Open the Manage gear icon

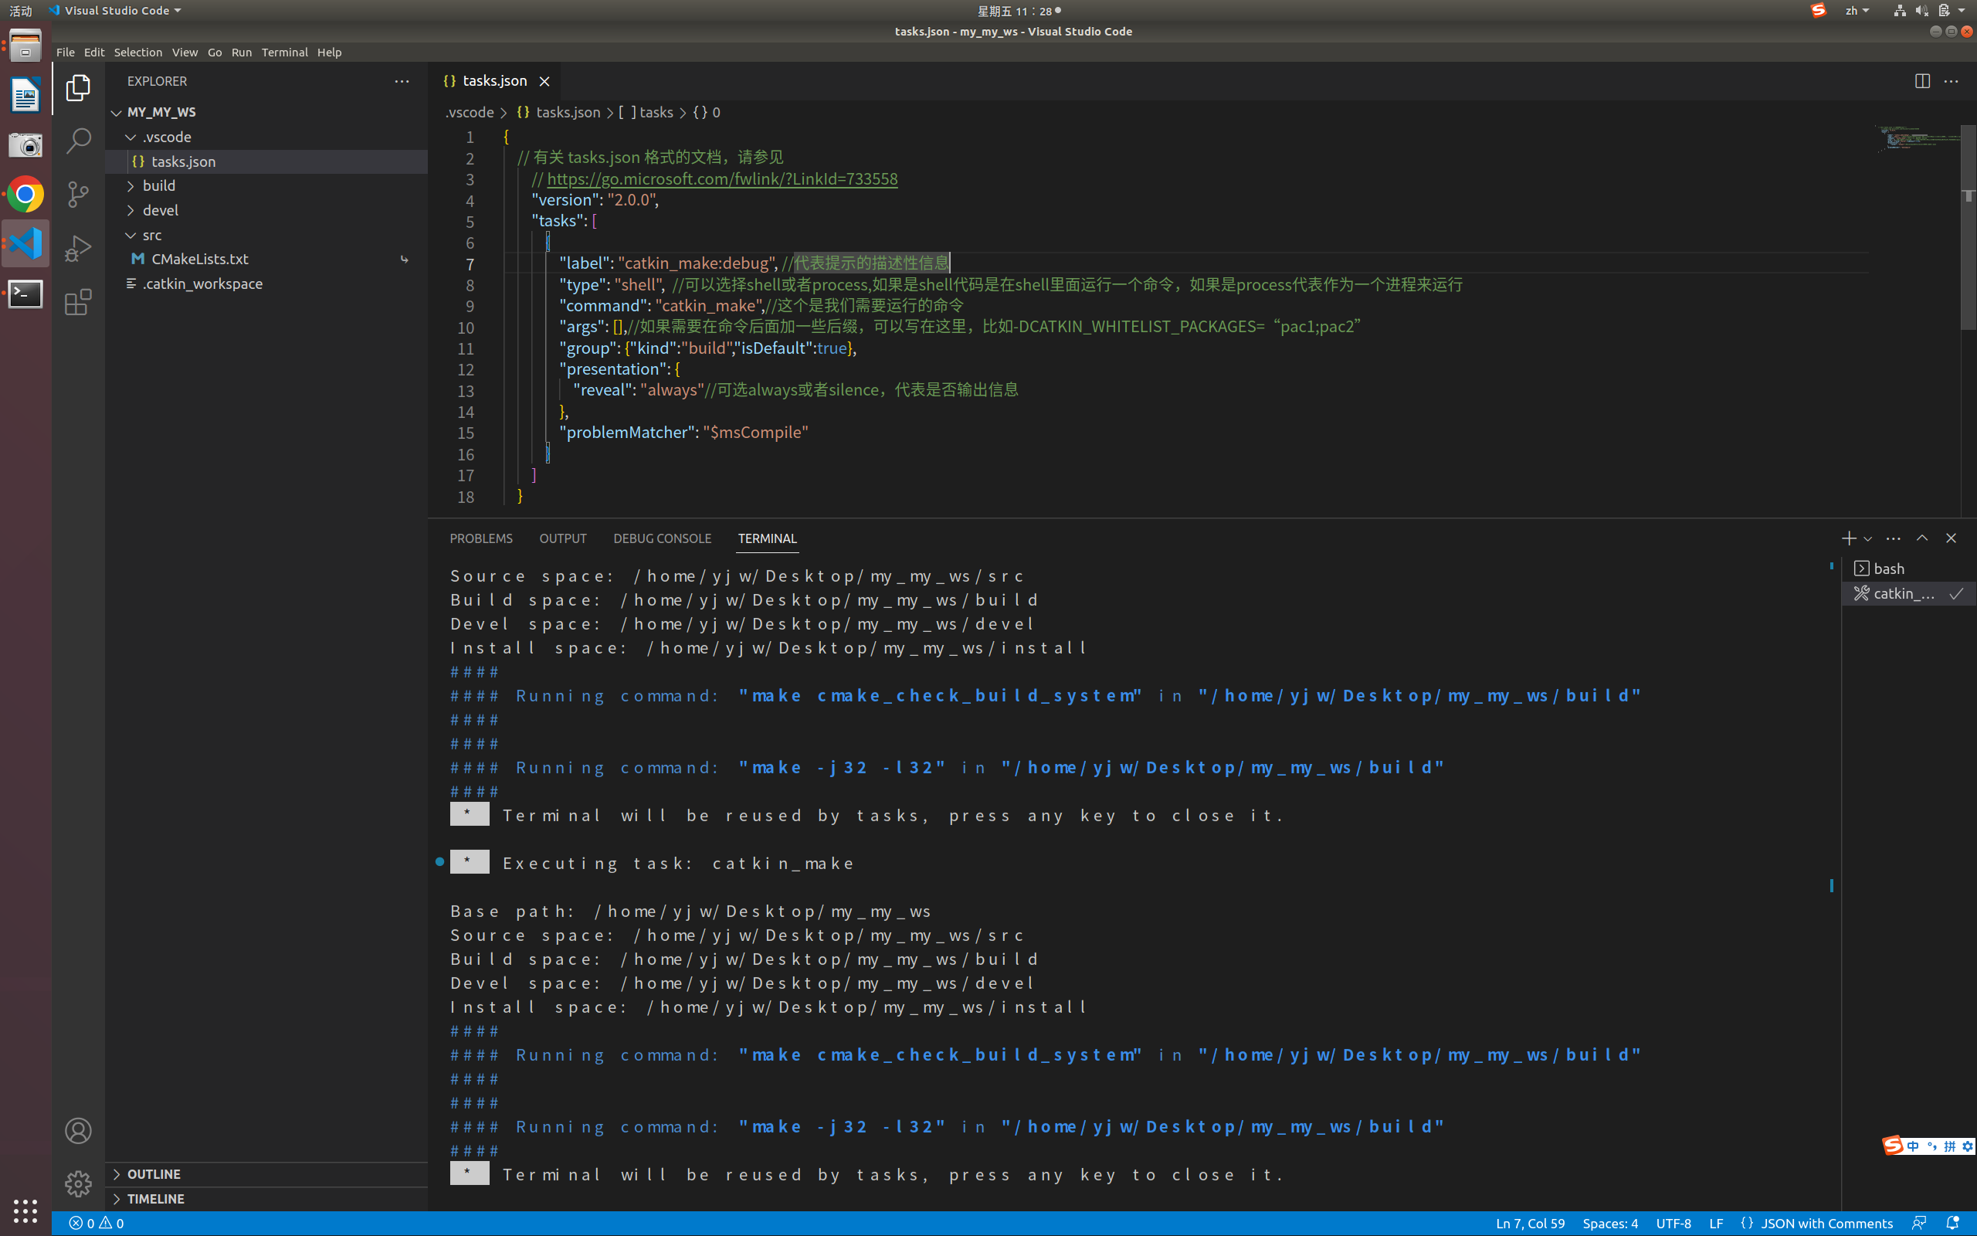click(x=77, y=1183)
